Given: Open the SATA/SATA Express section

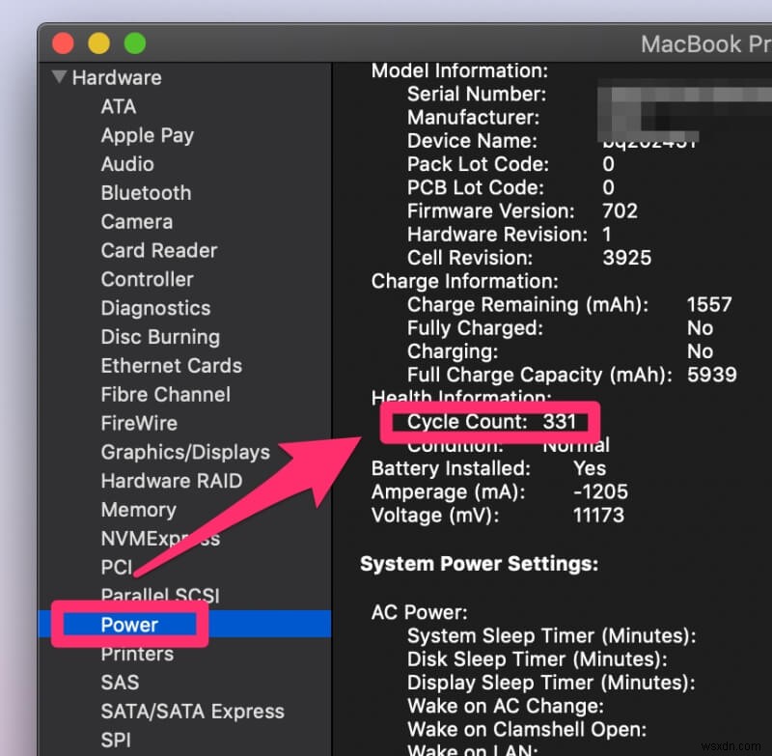Looking at the screenshot, I should pyautogui.click(x=193, y=712).
